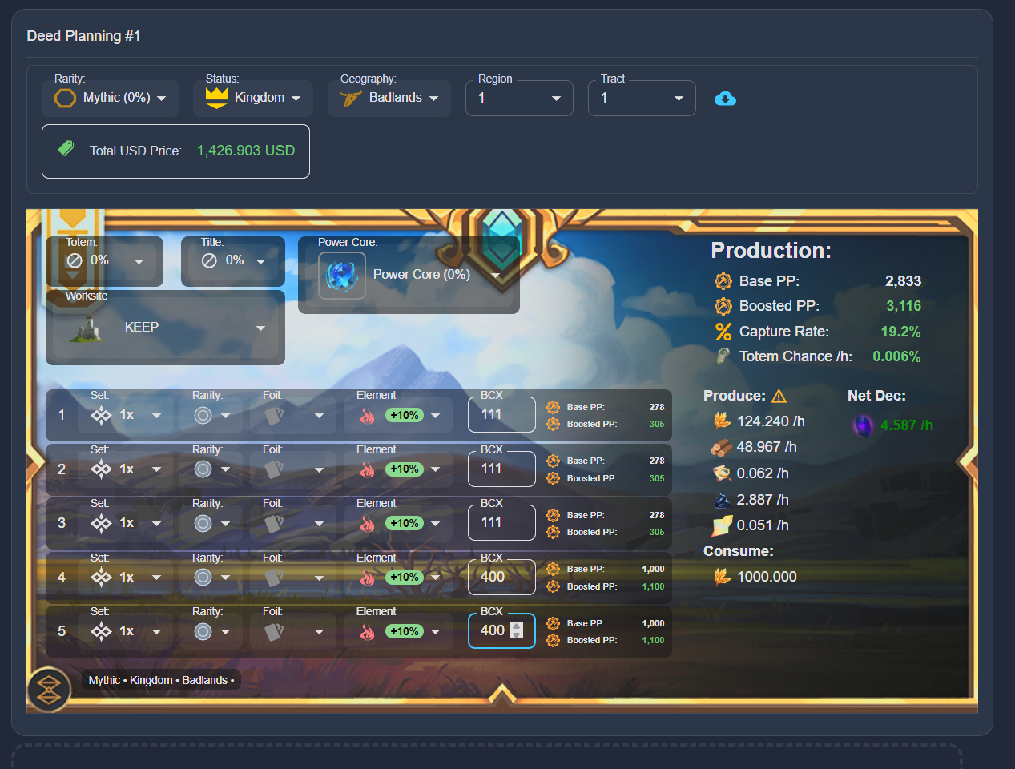Open the Title 0% dropdown
Screen dimensions: 1015x769
click(x=233, y=261)
